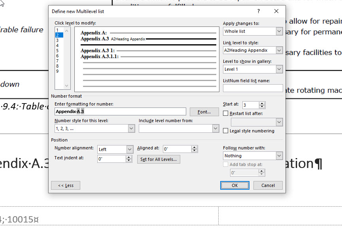Screen dimensions: 342x232
Task: Click the Text indent at field
Action: coord(111,159)
